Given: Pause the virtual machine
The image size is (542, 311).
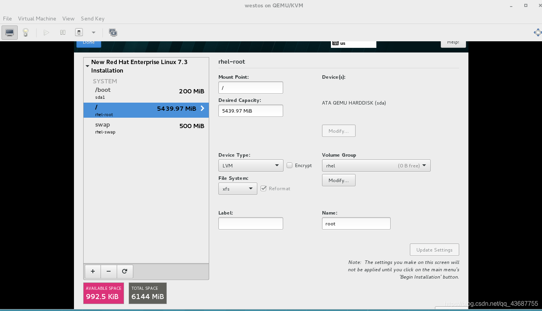Looking at the screenshot, I should pyautogui.click(x=63, y=32).
